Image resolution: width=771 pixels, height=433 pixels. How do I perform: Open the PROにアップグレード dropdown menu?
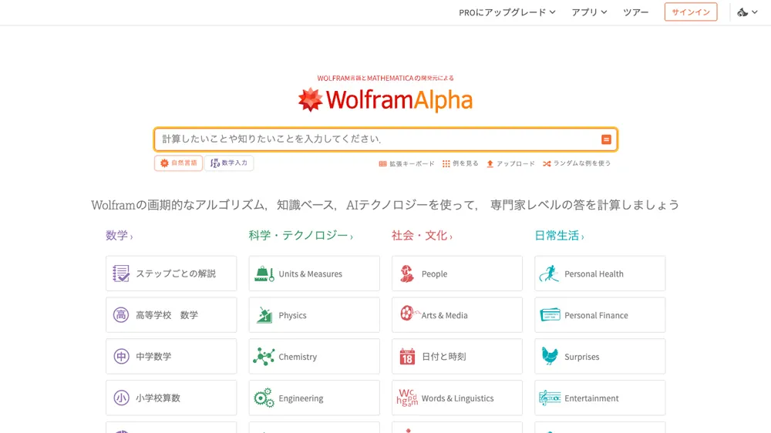[x=507, y=12]
